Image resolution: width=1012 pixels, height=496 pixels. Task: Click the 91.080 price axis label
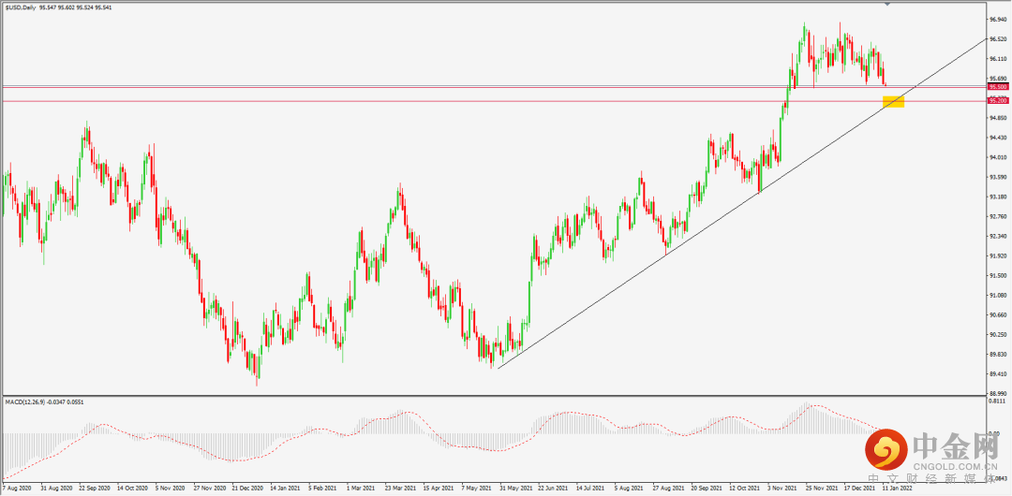(999, 296)
